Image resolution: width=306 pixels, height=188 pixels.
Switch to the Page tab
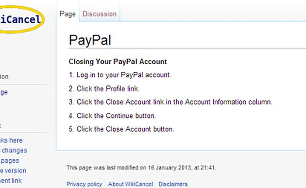tap(68, 14)
